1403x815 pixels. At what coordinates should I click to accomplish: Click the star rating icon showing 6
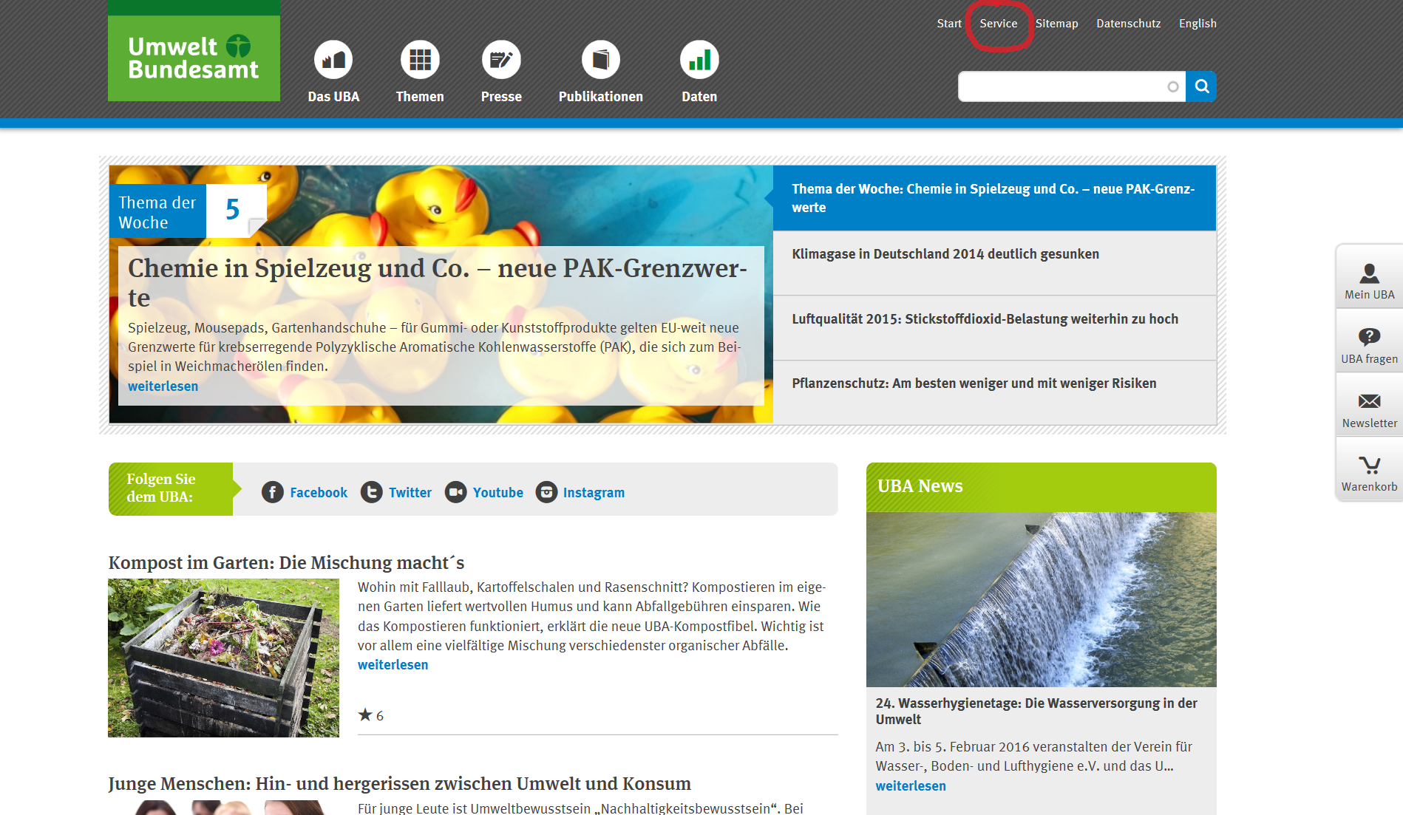(364, 715)
